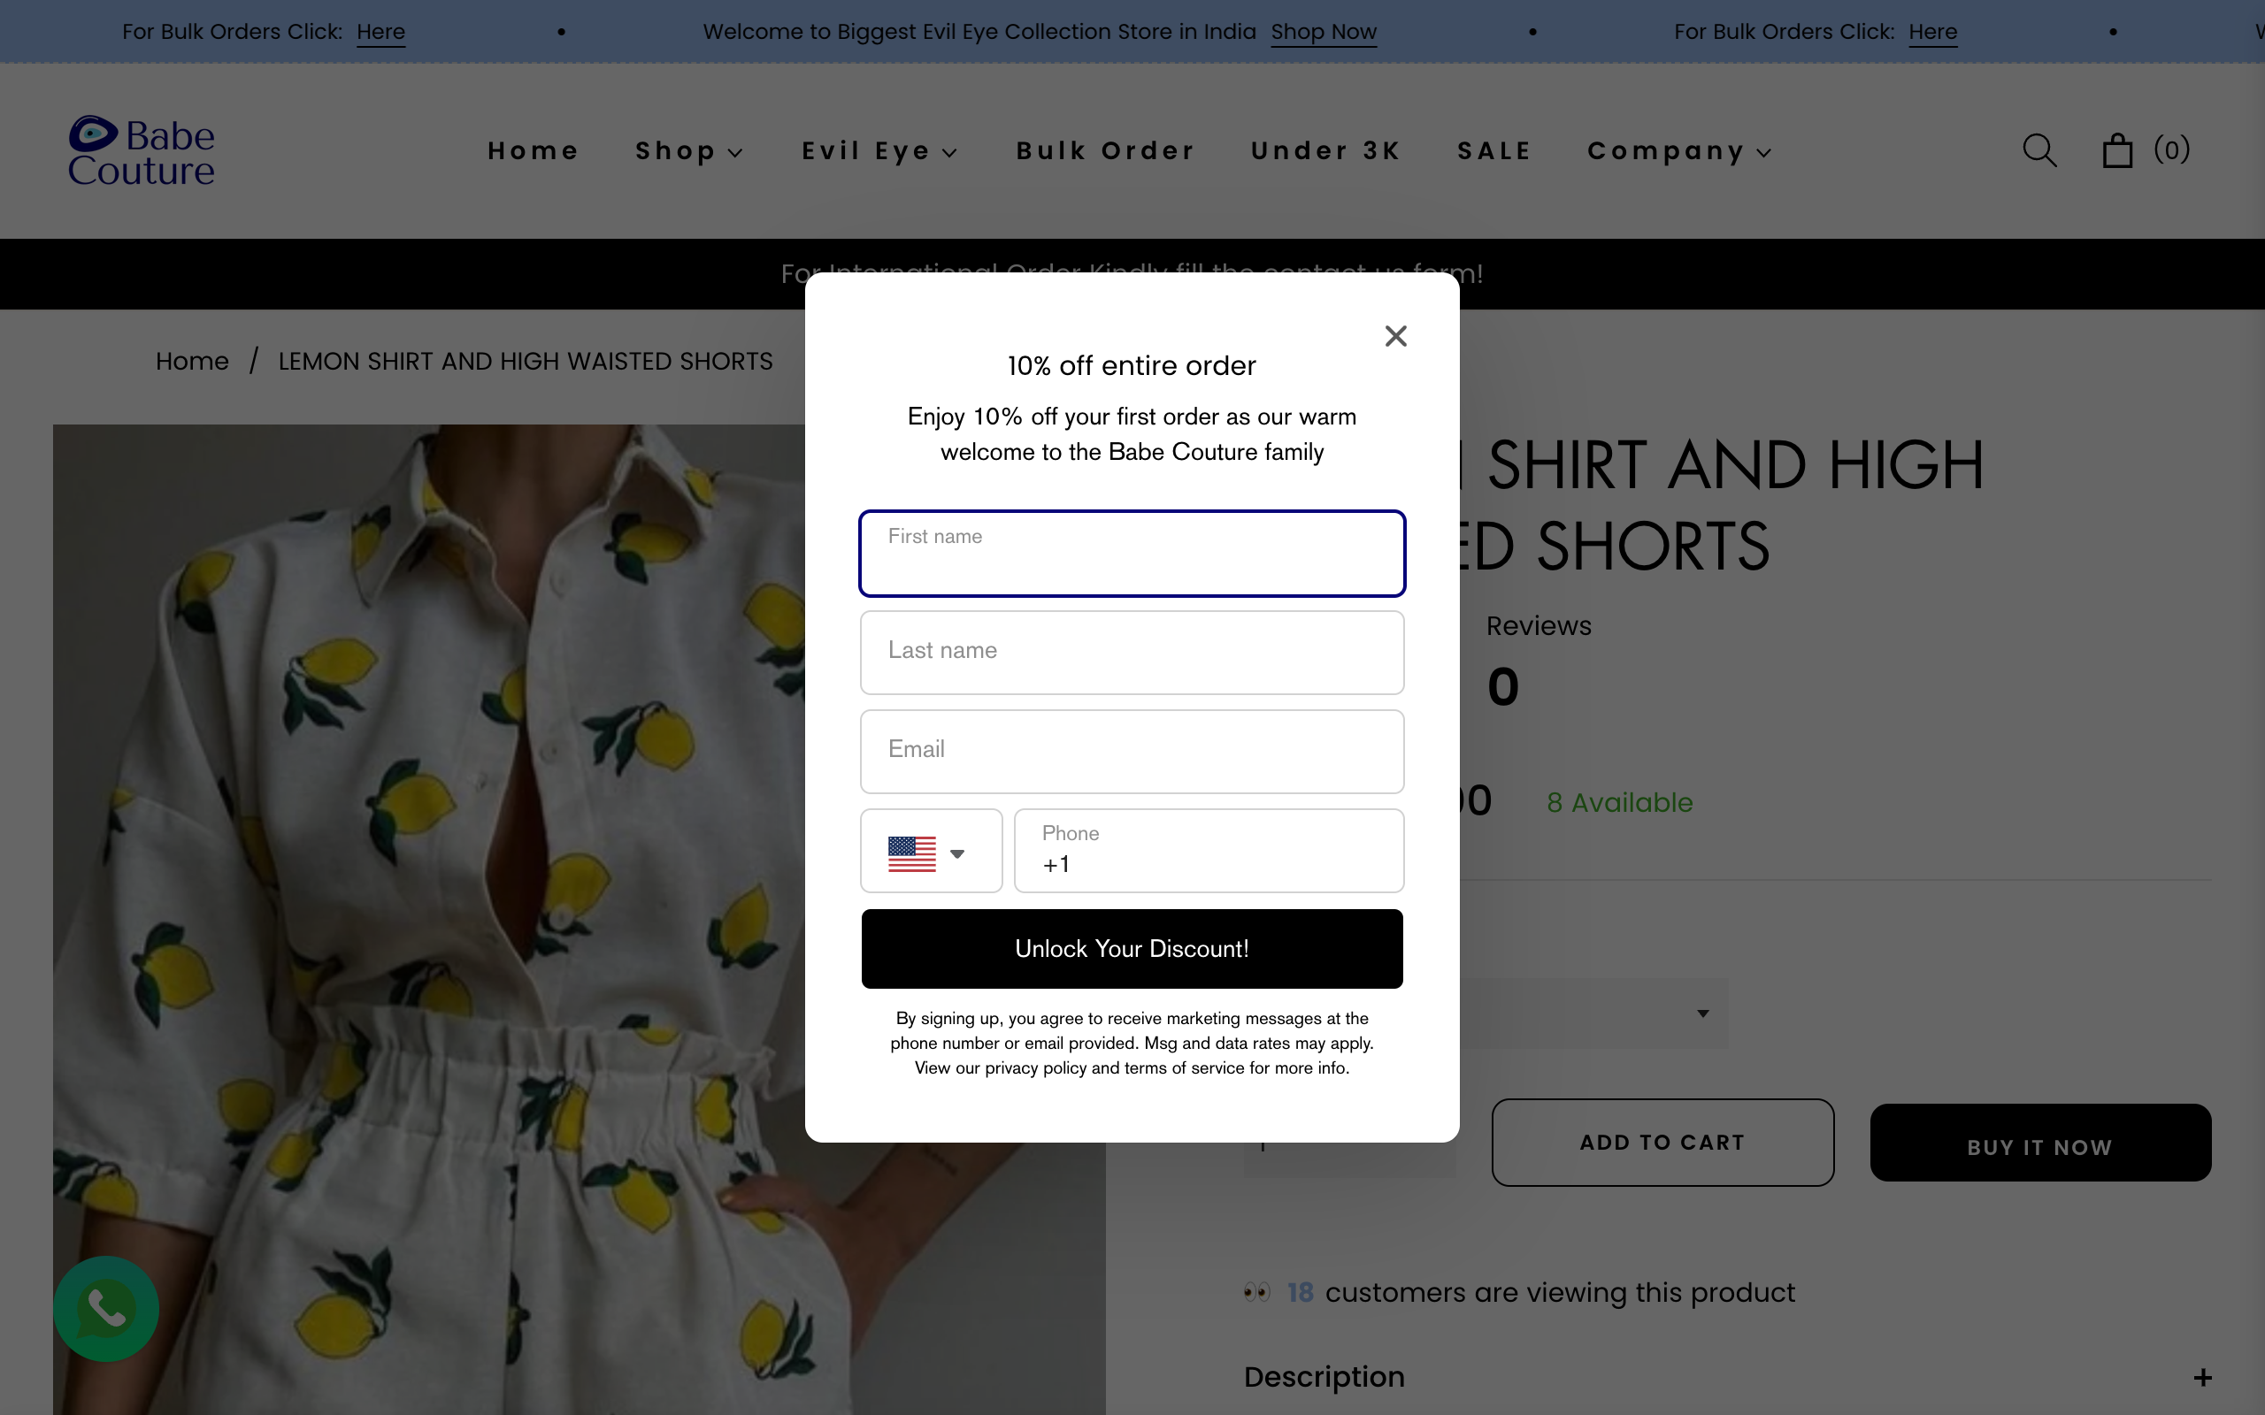
Task: Click the Babe Couture logo
Action: [x=142, y=149]
